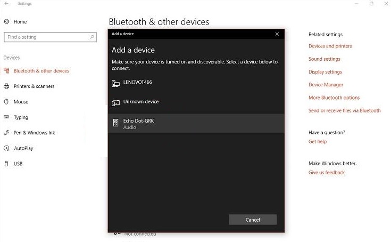391x242 pixels.
Task: Click Send or receive files via Bluetooth
Action: (344, 111)
